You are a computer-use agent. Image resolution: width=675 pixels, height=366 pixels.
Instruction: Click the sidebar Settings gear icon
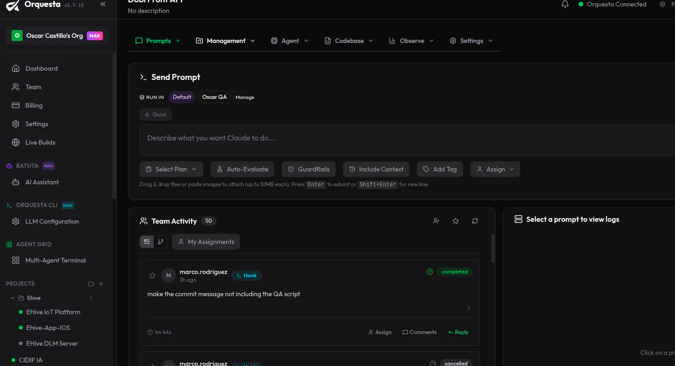pyautogui.click(x=16, y=124)
